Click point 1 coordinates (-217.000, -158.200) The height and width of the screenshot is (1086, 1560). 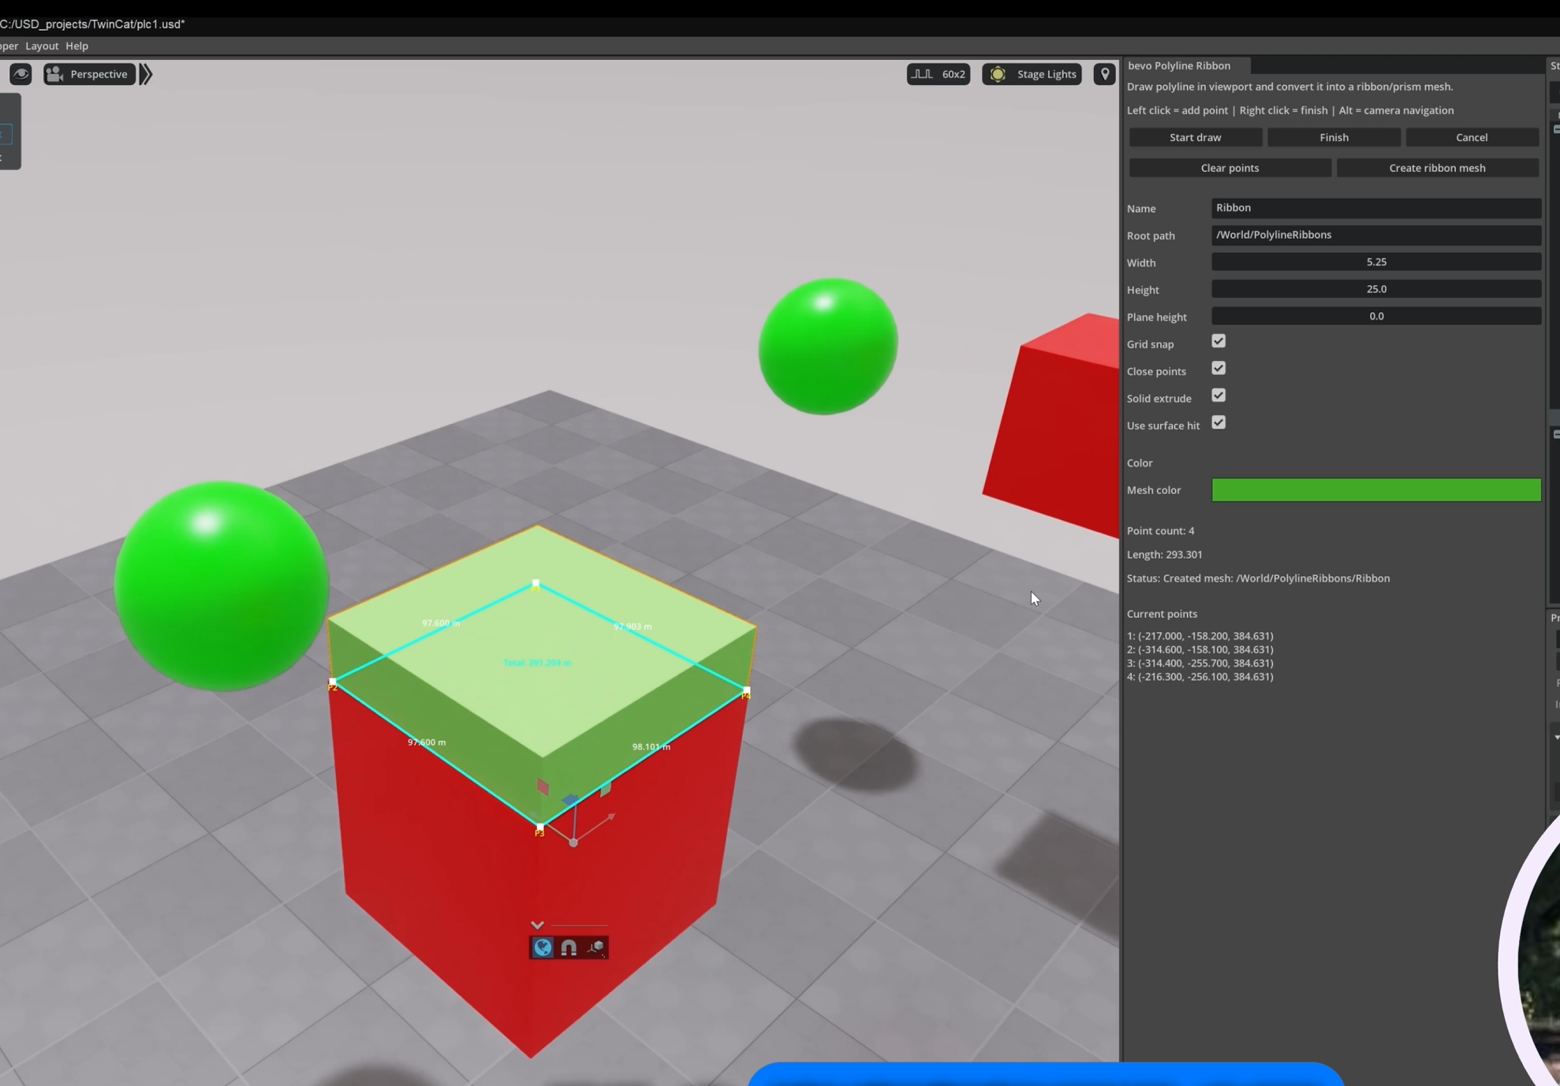(x=1200, y=636)
